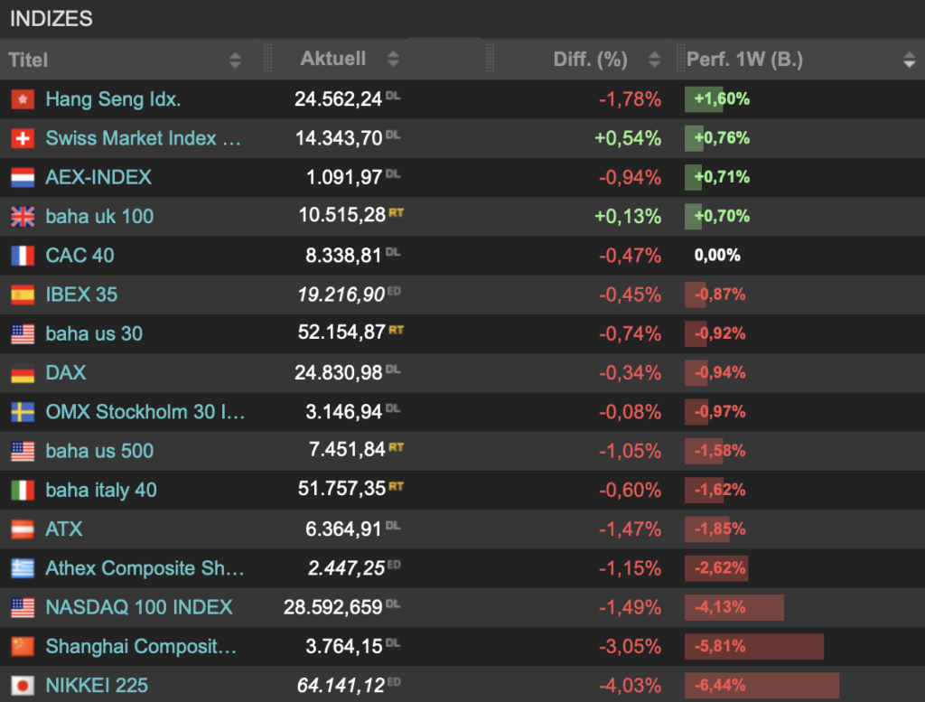Click the ATX current value 6.364,91
925x702 pixels.
(x=343, y=529)
